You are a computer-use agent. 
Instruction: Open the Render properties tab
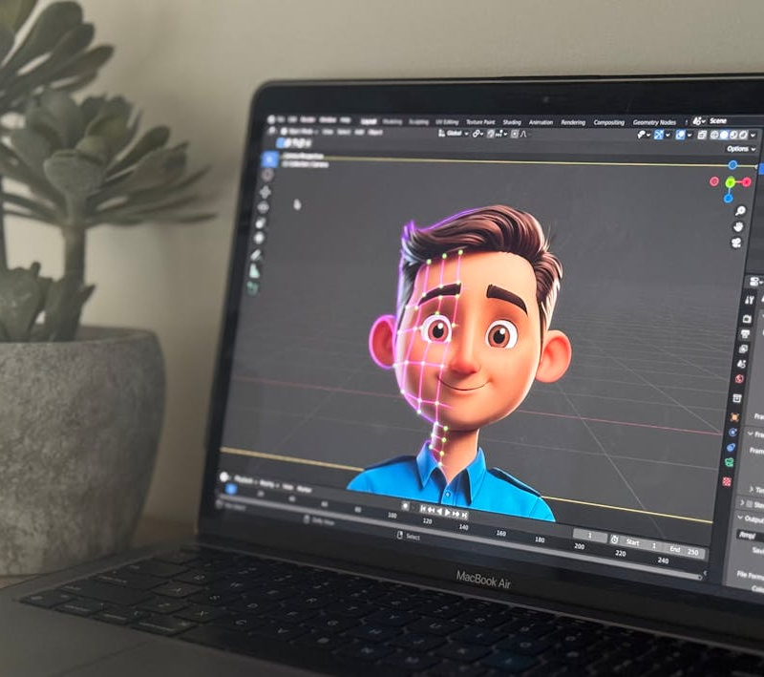(x=748, y=319)
